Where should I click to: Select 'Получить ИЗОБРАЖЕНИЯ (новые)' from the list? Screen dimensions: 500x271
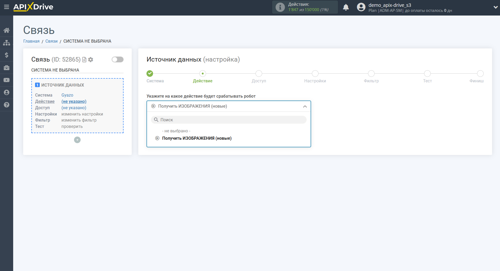pyautogui.click(x=197, y=138)
